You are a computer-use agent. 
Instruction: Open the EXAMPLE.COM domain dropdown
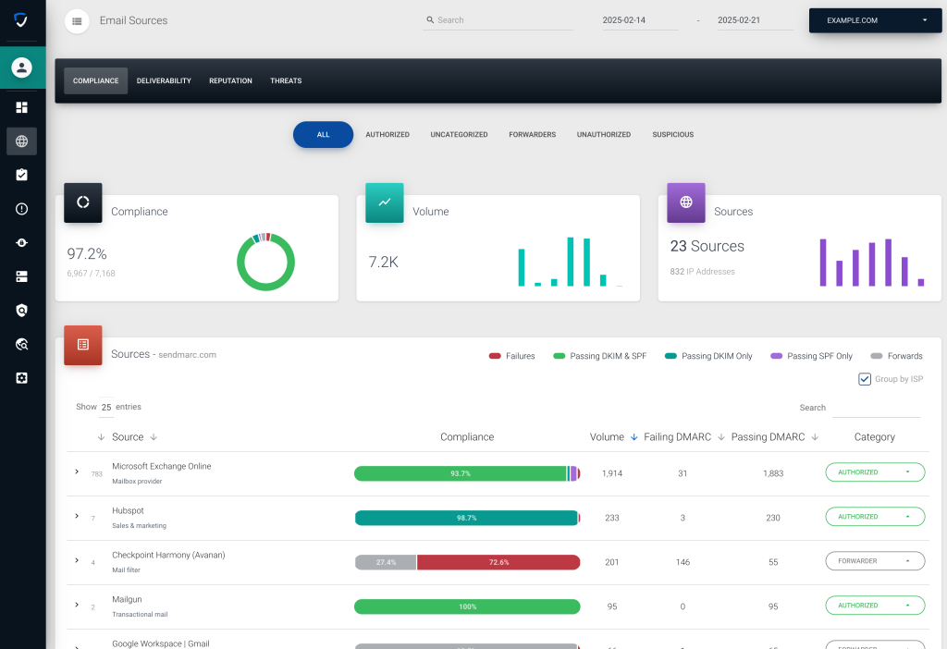(875, 19)
